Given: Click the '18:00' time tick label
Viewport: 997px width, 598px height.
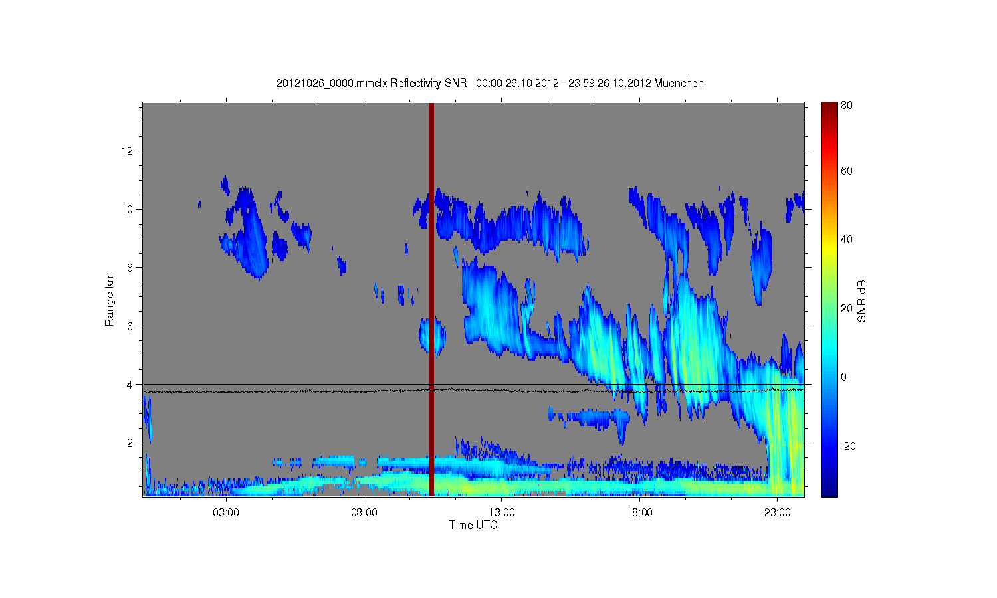Looking at the screenshot, I should click(639, 513).
